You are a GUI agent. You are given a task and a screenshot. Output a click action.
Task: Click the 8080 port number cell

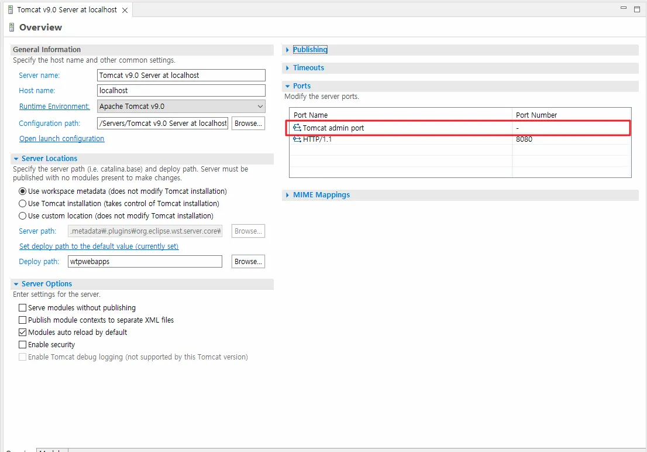(571, 139)
